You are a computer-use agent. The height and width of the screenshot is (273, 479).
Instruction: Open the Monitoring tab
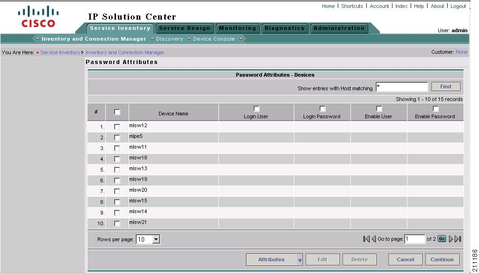(237, 29)
